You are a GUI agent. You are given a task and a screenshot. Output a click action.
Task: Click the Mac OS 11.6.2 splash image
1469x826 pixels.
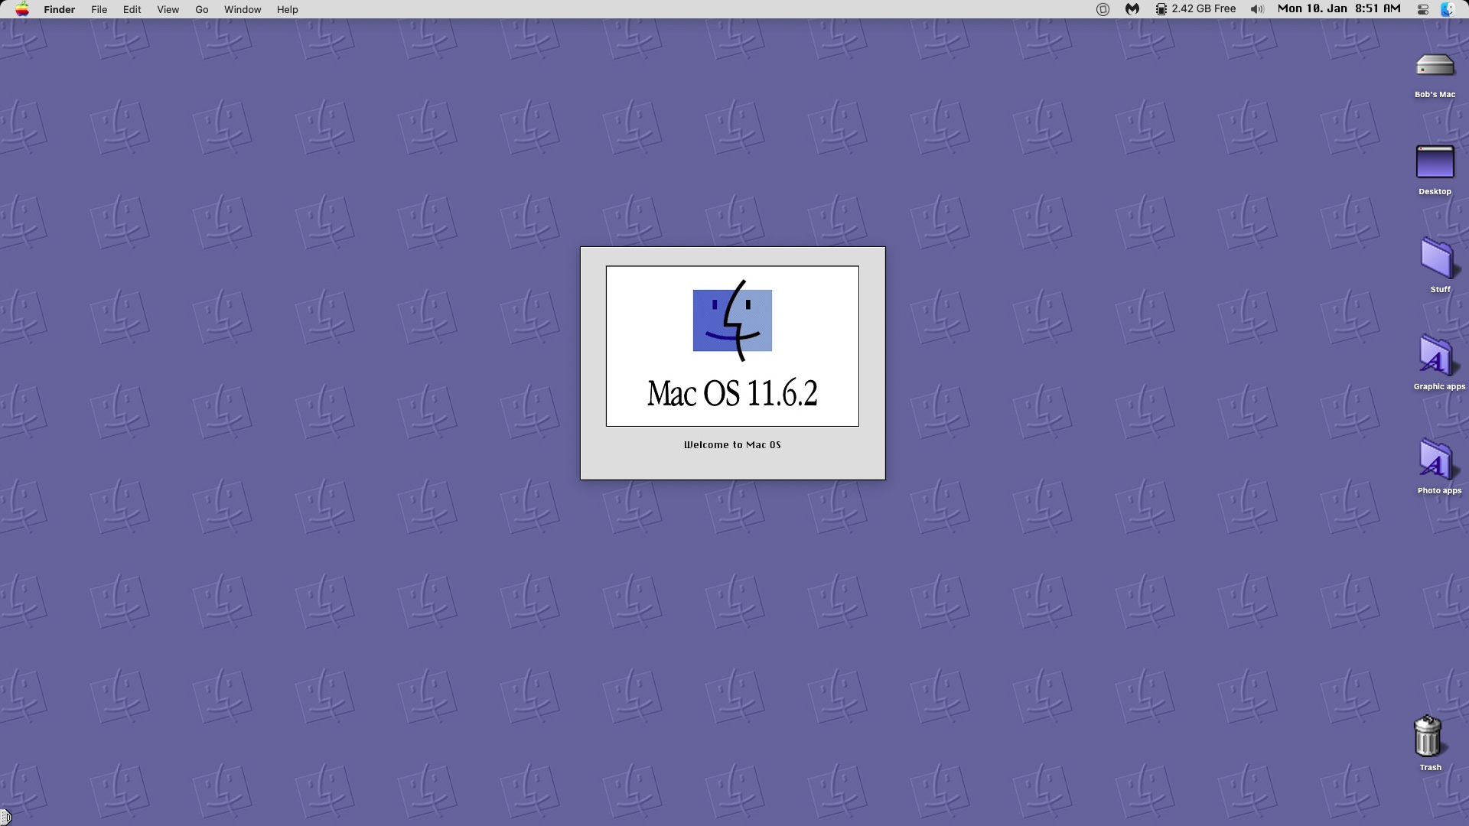[x=732, y=346]
